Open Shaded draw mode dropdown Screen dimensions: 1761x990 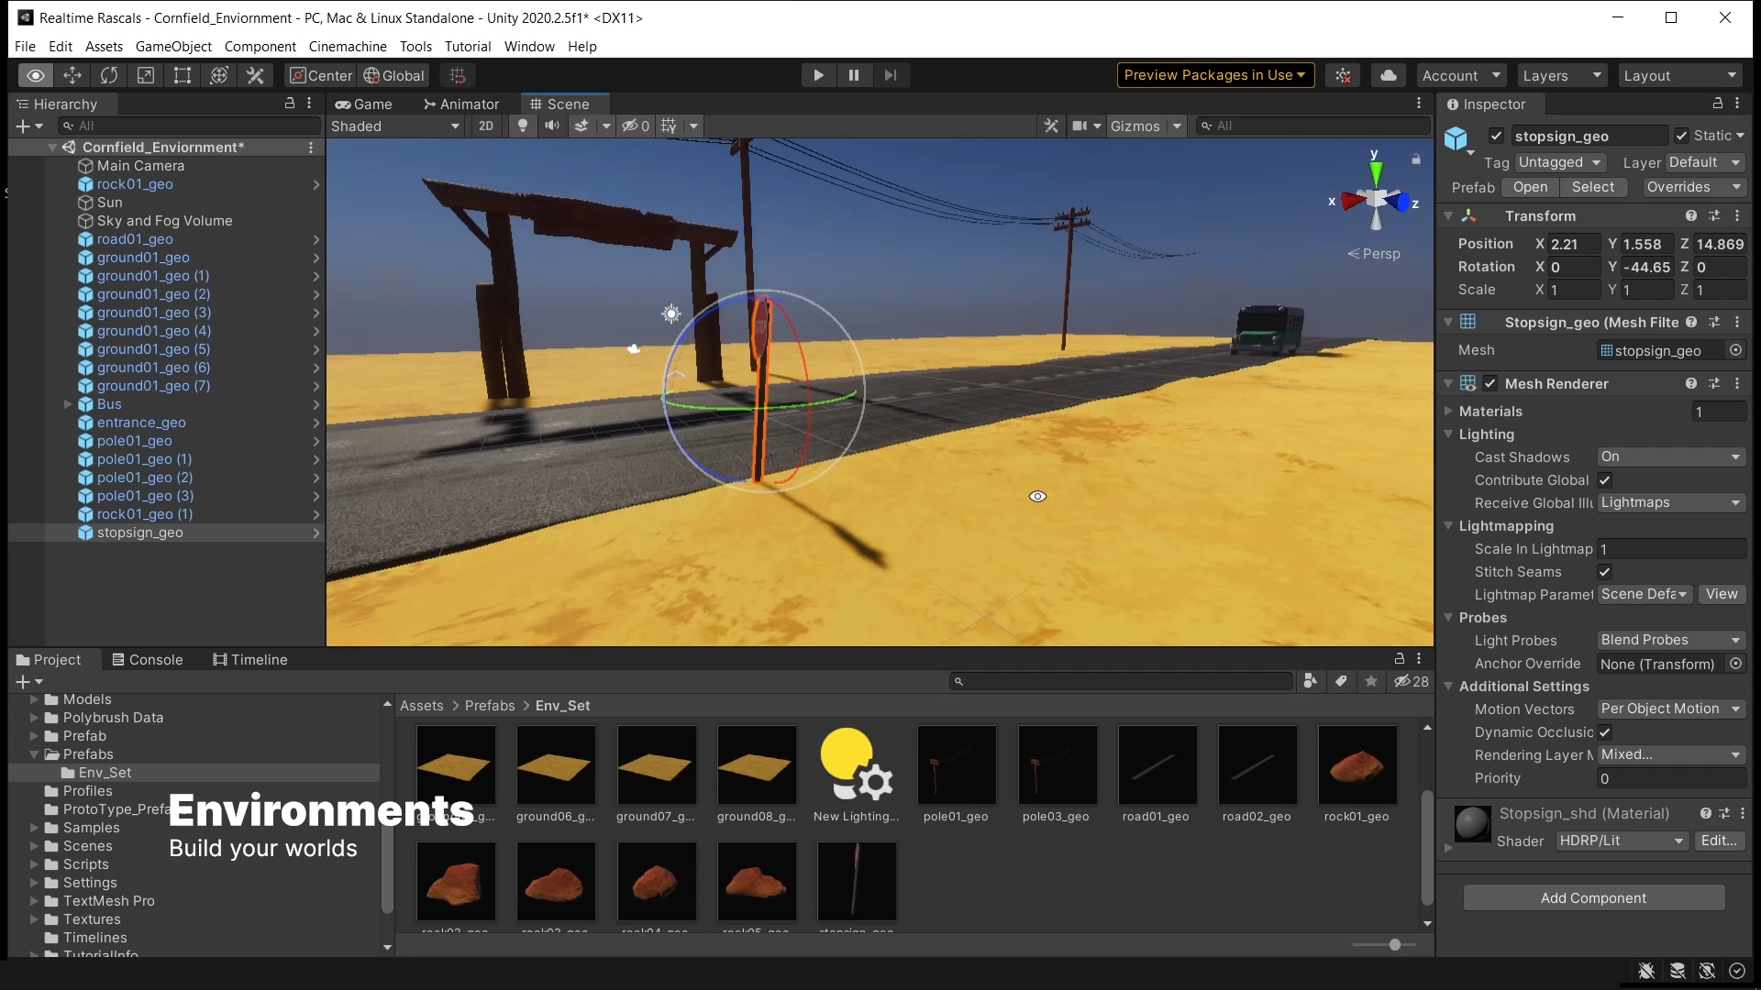pos(395,126)
